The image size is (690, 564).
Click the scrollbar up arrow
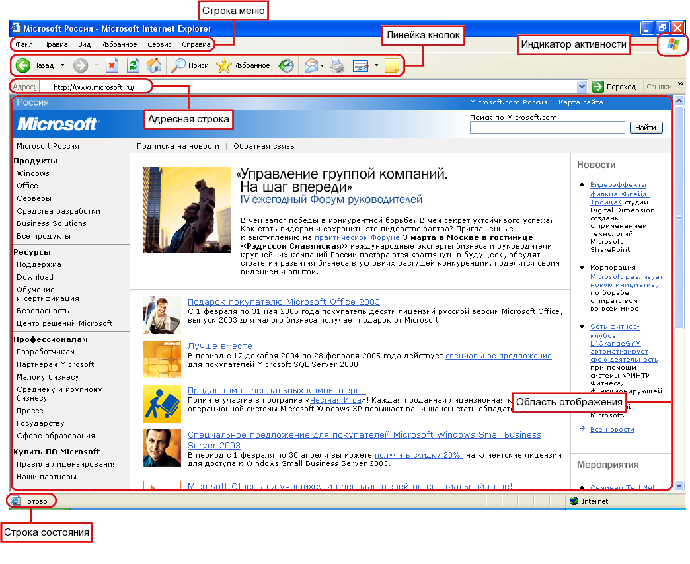[679, 101]
